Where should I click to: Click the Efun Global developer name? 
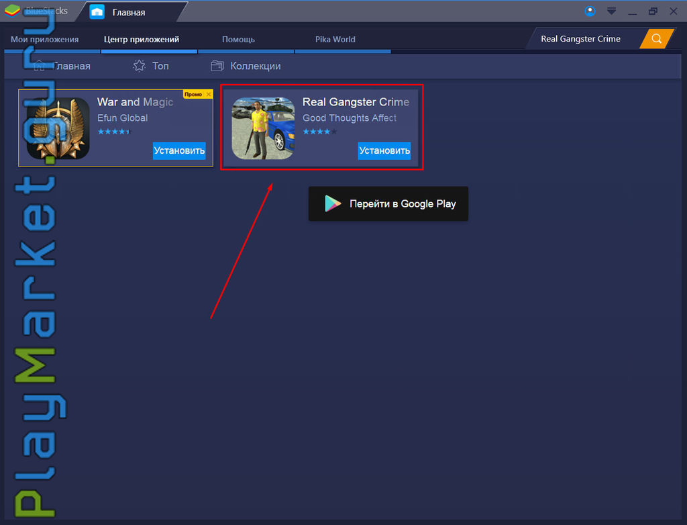click(122, 118)
